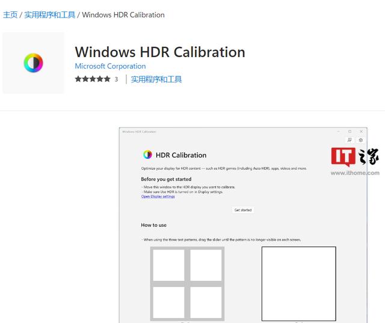385x323 pixels.
Task: Click the four-square test pattern image
Action: click(187, 284)
